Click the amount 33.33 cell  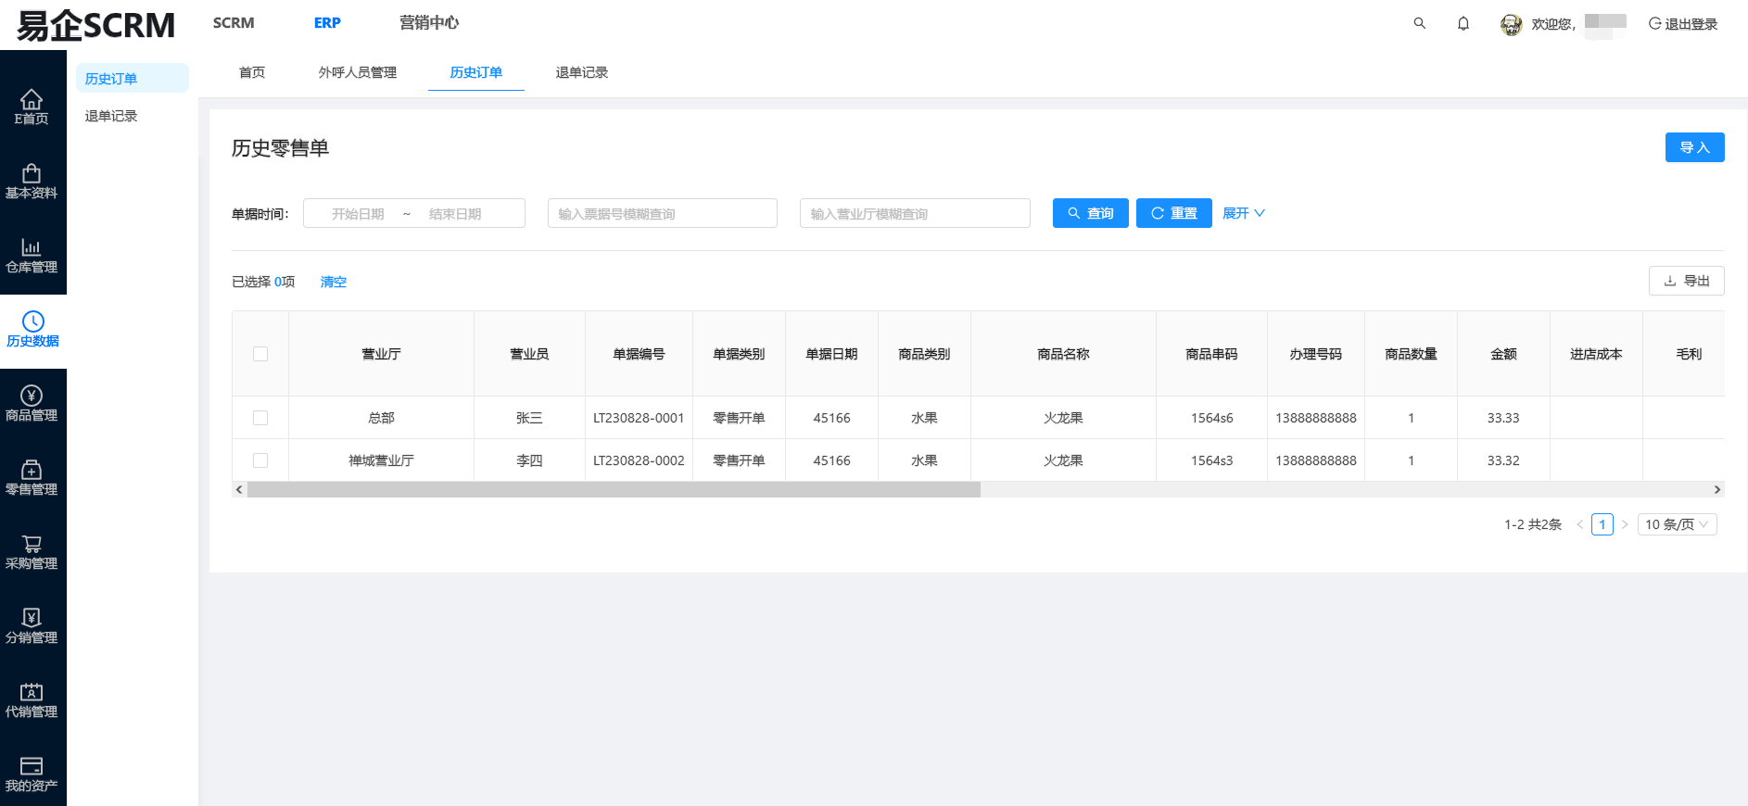1503,418
